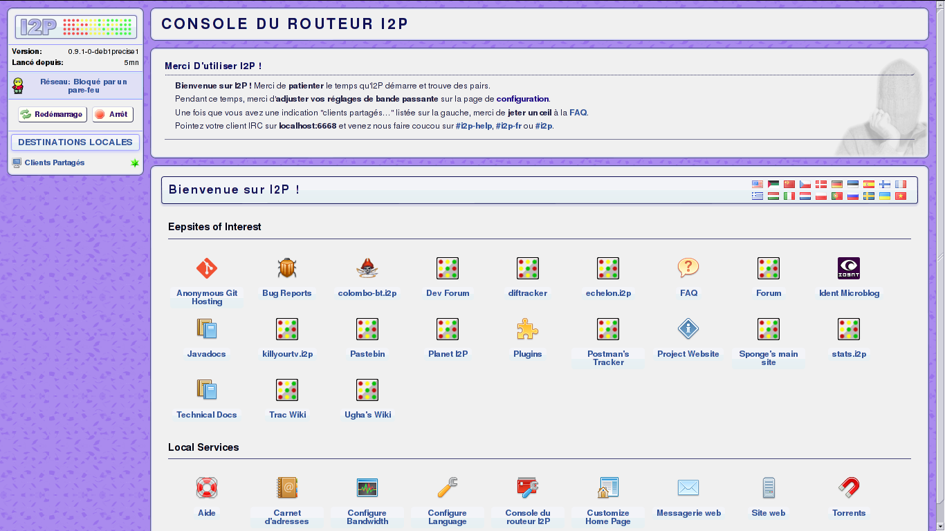Image resolution: width=945 pixels, height=531 pixels.
Task: Switch language with the Ukrainian flag
Action: click(885, 196)
